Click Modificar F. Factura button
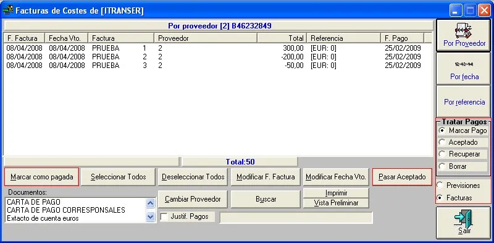 pos(266,177)
